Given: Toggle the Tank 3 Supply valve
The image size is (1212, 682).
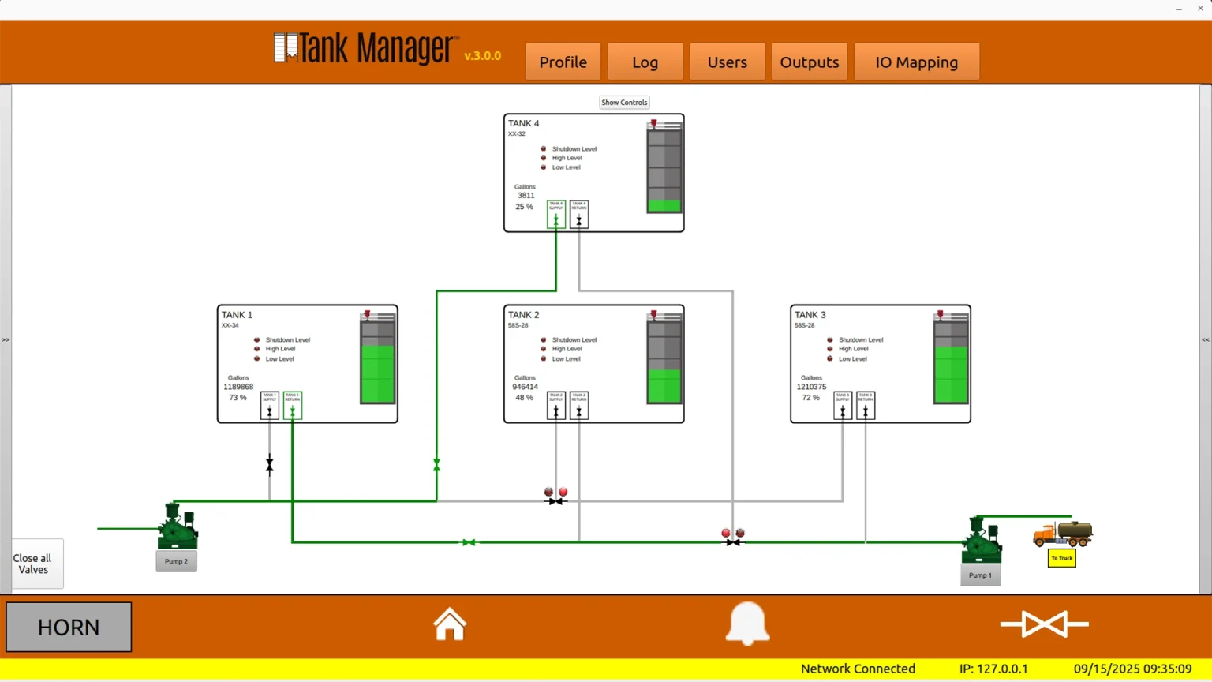Looking at the screenshot, I should [x=843, y=405].
